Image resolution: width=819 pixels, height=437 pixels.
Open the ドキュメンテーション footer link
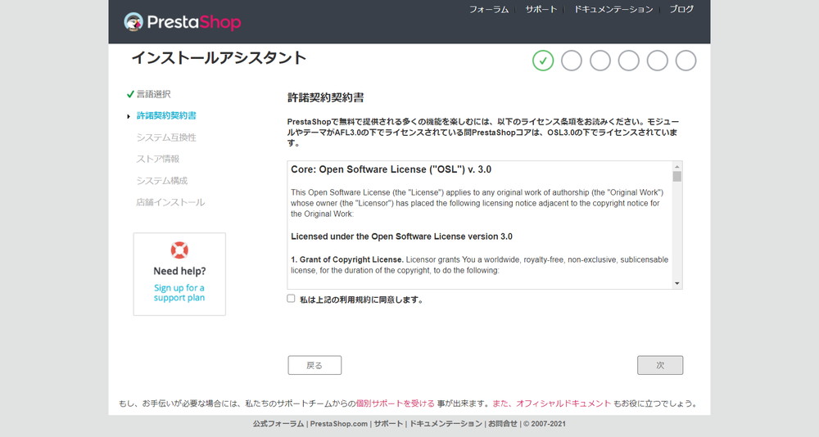pyautogui.click(x=446, y=424)
